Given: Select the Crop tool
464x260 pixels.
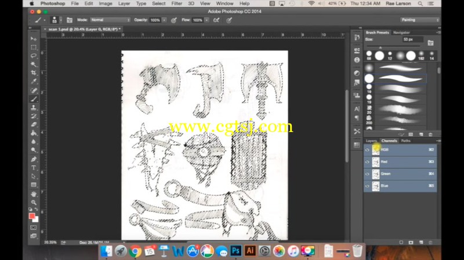Looking at the screenshot, I should coord(34,73).
